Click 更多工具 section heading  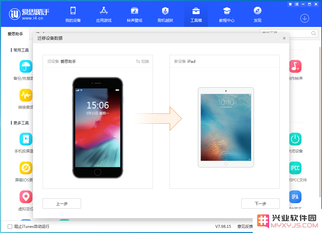(21, 123)
